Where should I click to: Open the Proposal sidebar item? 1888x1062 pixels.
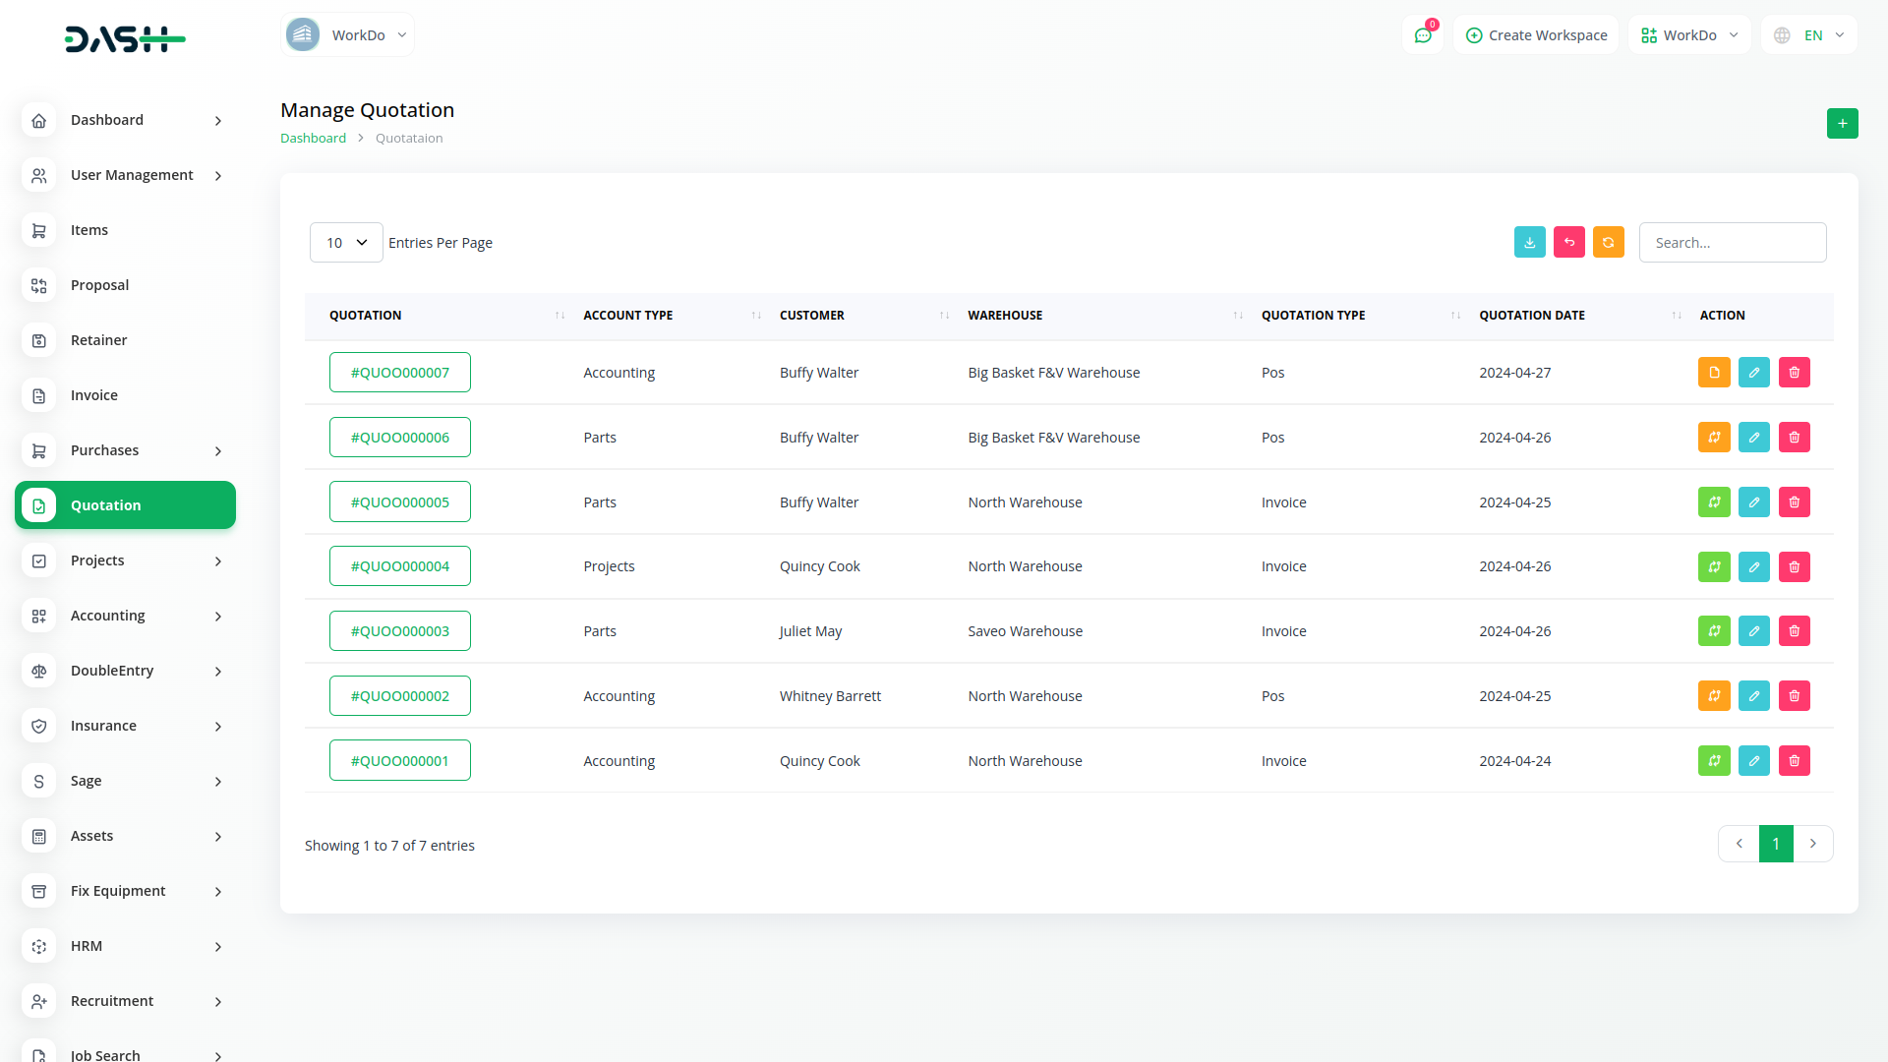point(99,285)
